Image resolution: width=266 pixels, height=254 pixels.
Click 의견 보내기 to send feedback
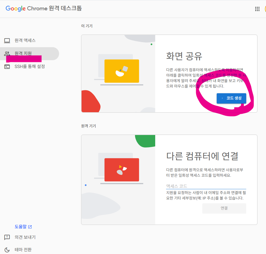(25, 237)
